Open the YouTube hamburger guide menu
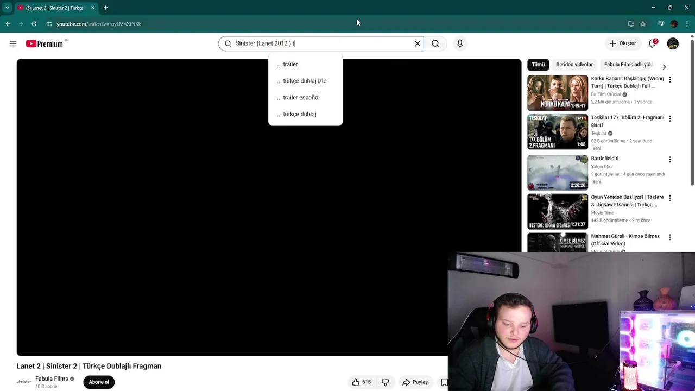Image resolution: width=695 pixels, height=391 pixels. pos(13,43)
